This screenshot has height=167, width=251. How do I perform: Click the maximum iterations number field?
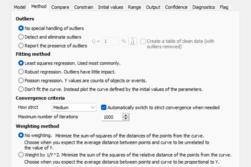click(112, 117)
